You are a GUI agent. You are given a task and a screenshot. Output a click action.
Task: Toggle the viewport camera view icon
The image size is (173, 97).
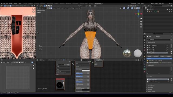[x=141, y=24]
